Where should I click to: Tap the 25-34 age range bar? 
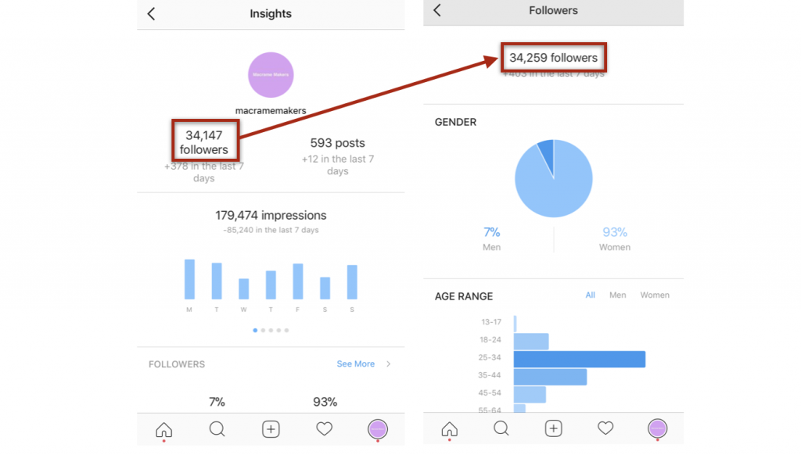click(580, 359)
